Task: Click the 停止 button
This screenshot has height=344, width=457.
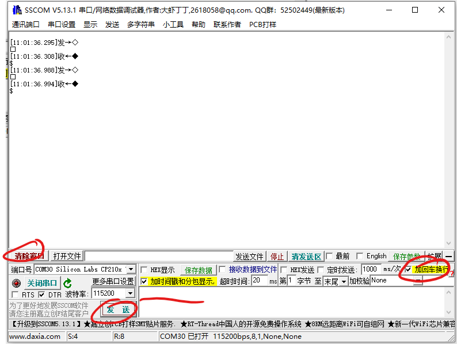Action: pos(277,257)
